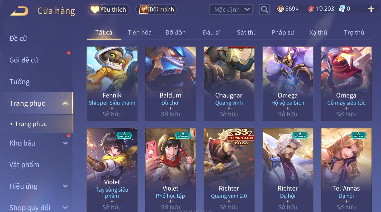The width and height of the screenshot is (381, 212).
Task: Click the gold coin currency icon
Action: coord(280,9)
